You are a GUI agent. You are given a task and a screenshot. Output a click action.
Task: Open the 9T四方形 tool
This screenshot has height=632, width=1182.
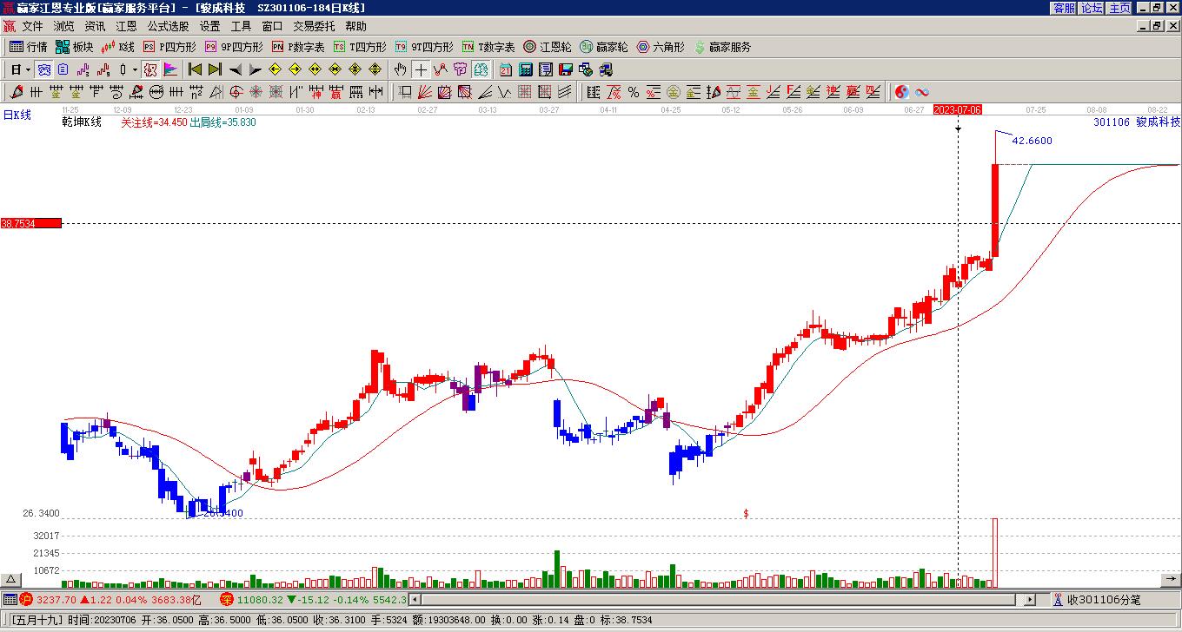tap(424, 47)
